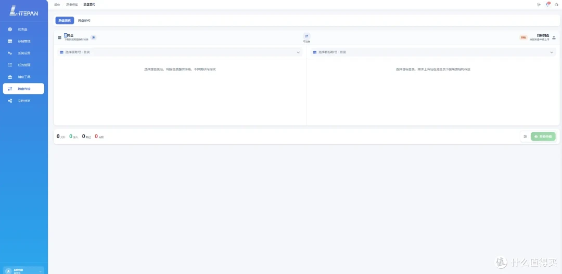
Task: Open the 文件共享 share sidebar item
Action: point(23,101)
